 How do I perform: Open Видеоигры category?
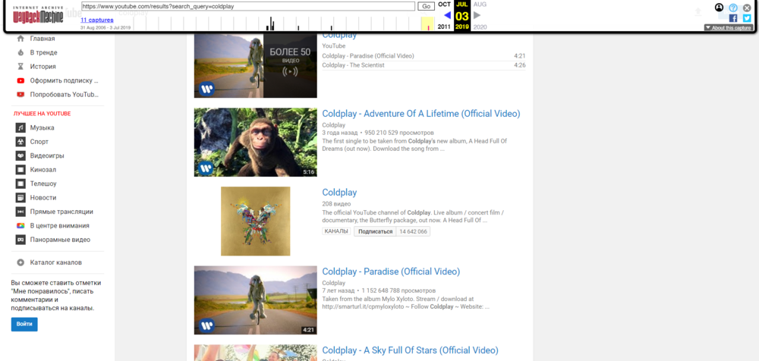point(47,155)
